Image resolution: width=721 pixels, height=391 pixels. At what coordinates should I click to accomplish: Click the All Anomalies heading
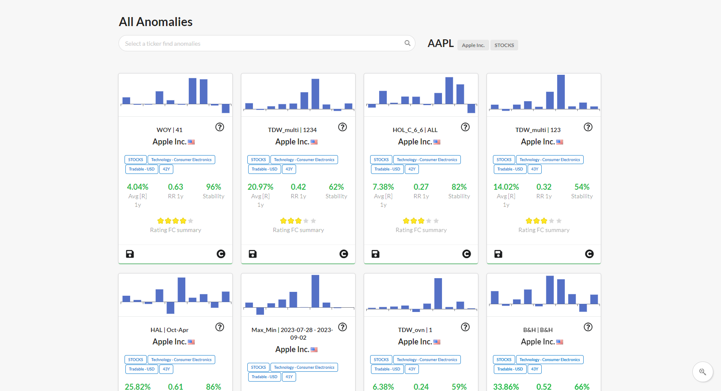(156, 22)
